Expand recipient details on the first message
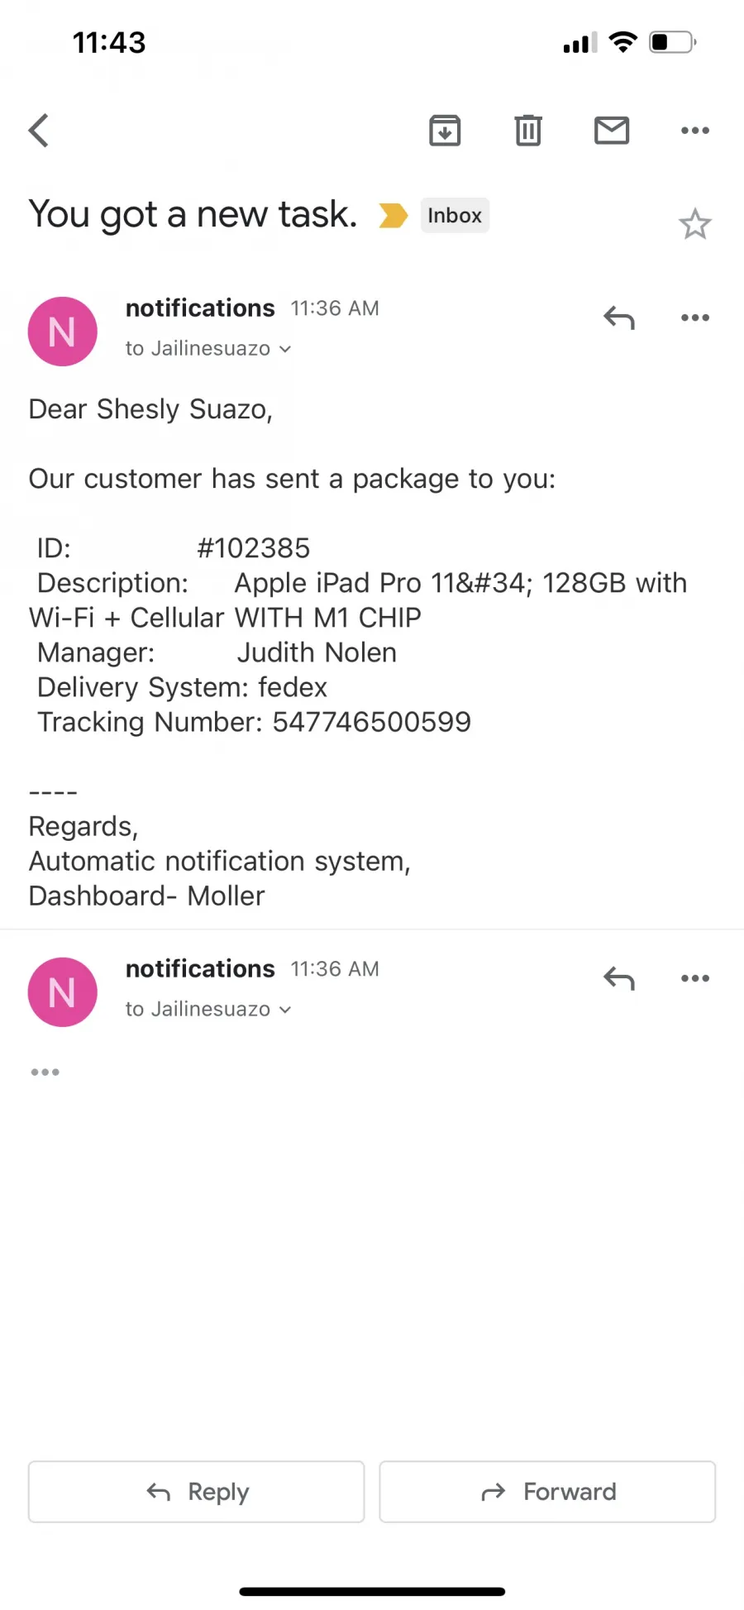Screen dimensions: 744x1610 coord(208,349)
